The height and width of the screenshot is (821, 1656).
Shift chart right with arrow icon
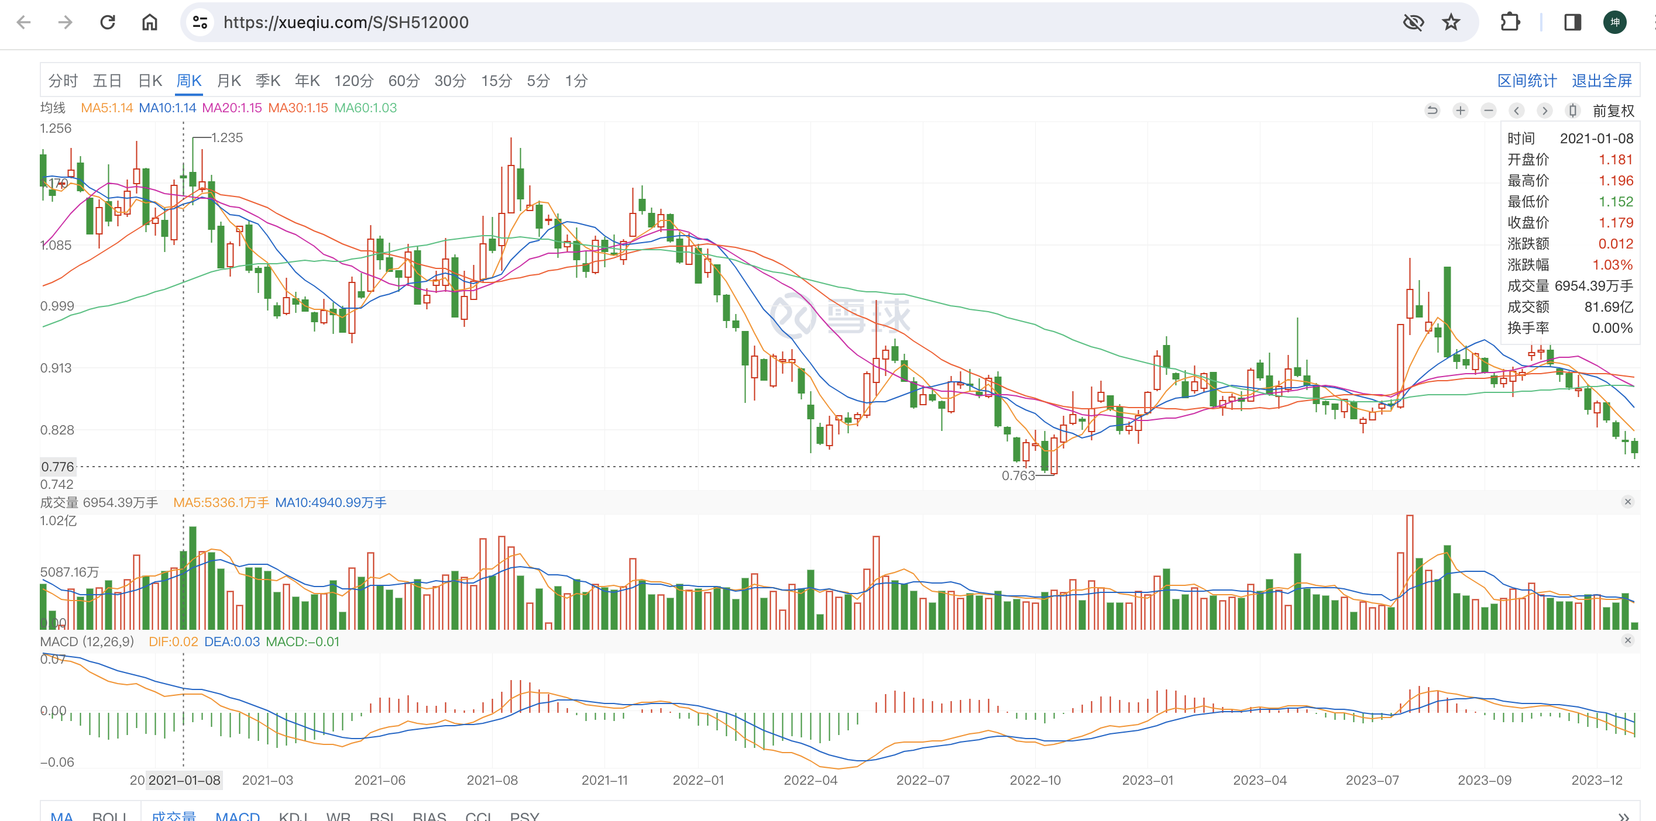1544,111
